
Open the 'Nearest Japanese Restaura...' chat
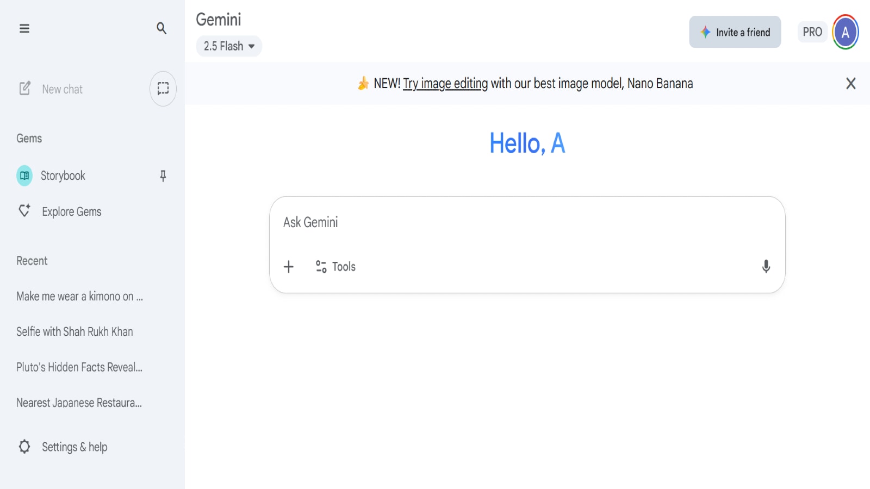79,403
